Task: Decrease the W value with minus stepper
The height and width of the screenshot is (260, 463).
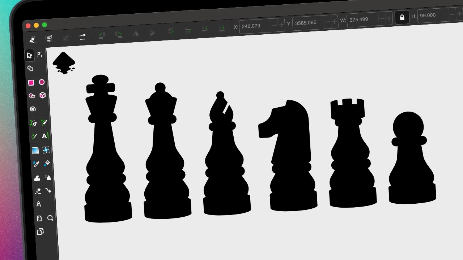Action: 382,18
